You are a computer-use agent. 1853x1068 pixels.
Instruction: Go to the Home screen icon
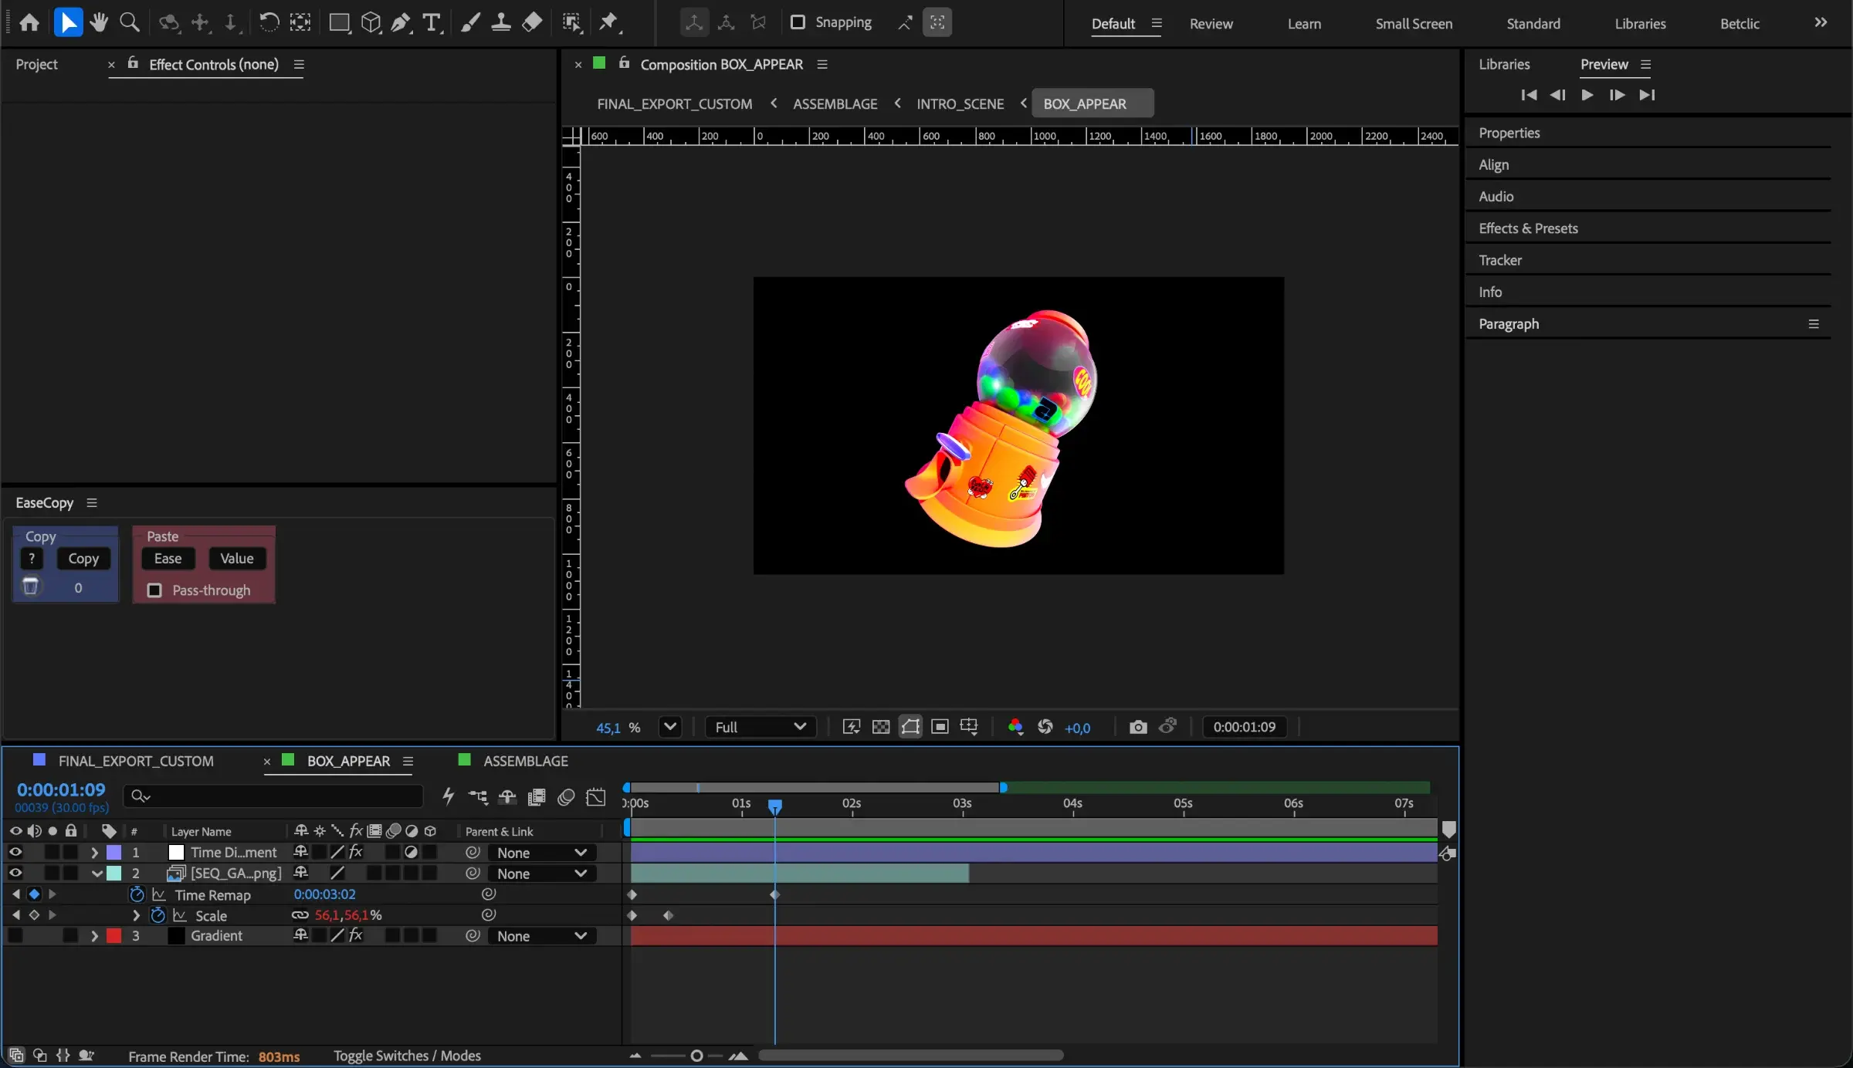coord(29,22)
